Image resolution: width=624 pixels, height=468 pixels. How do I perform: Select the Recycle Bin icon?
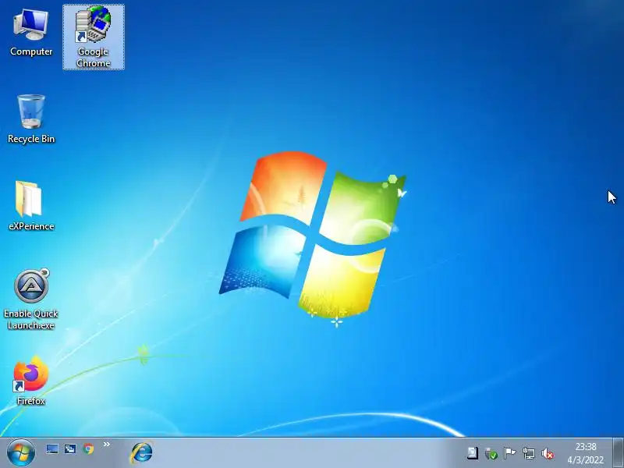tap(31, 119)
